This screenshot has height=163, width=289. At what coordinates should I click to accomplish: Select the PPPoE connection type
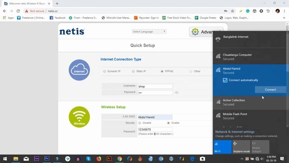[162, 71]
